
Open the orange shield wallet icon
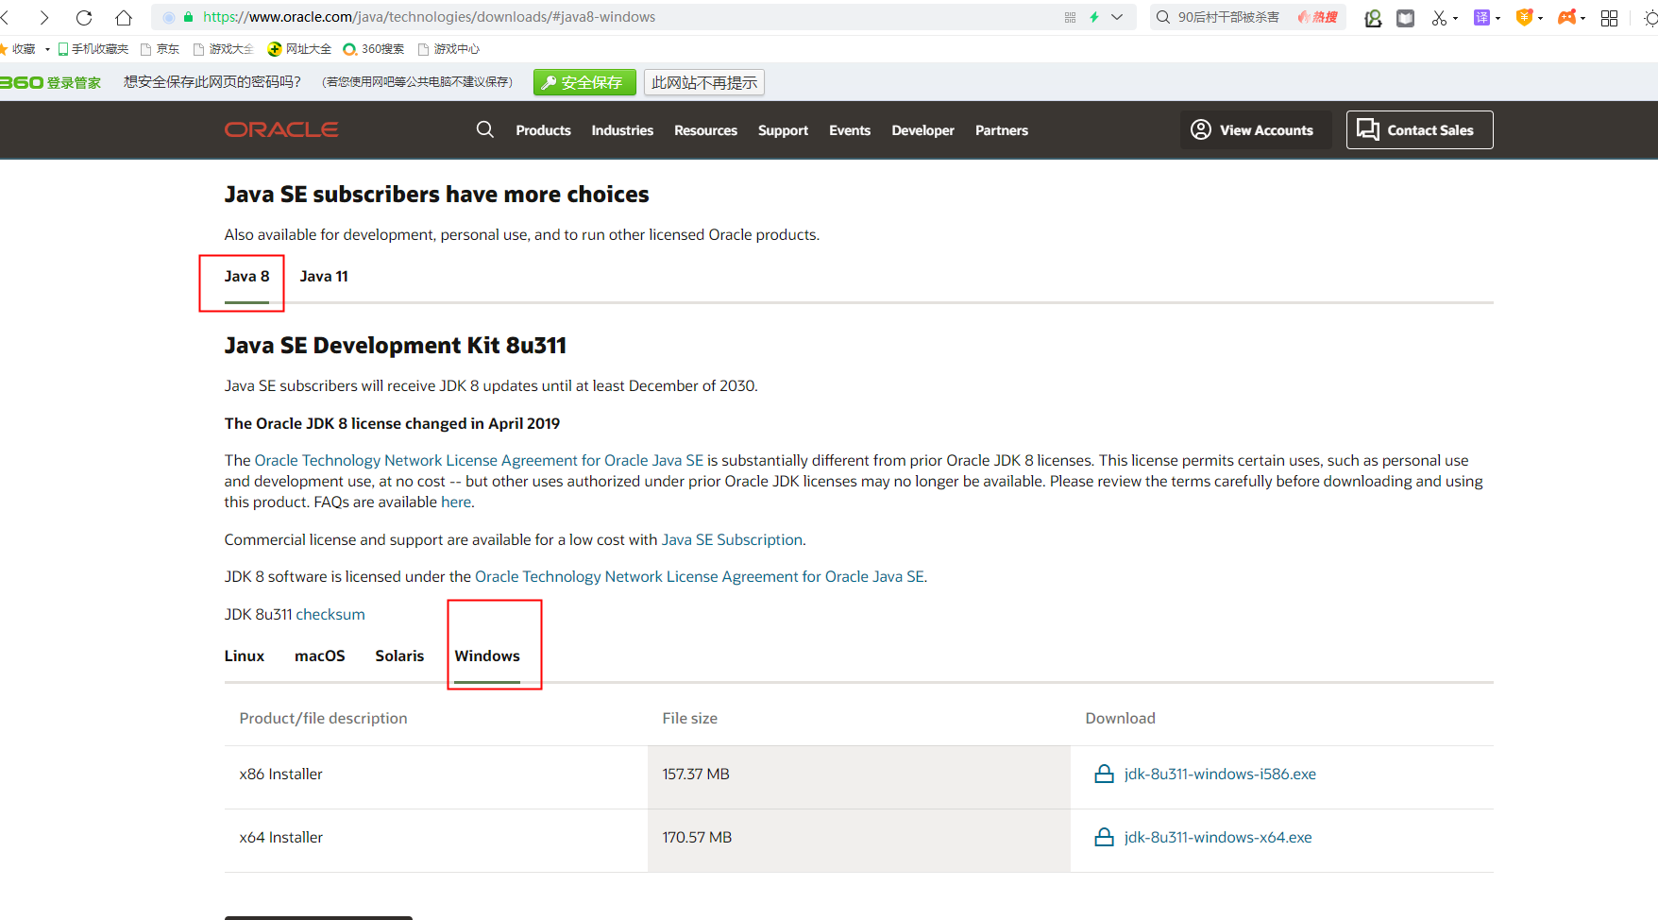coord(1523,18)
